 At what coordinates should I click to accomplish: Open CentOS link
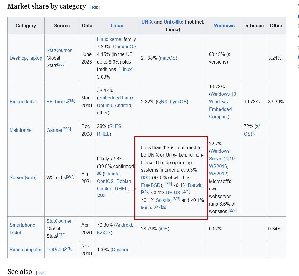pos(106,181)
